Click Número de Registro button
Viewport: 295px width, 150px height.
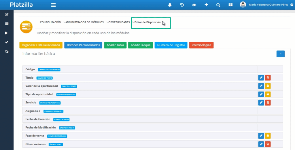[171, 45]
